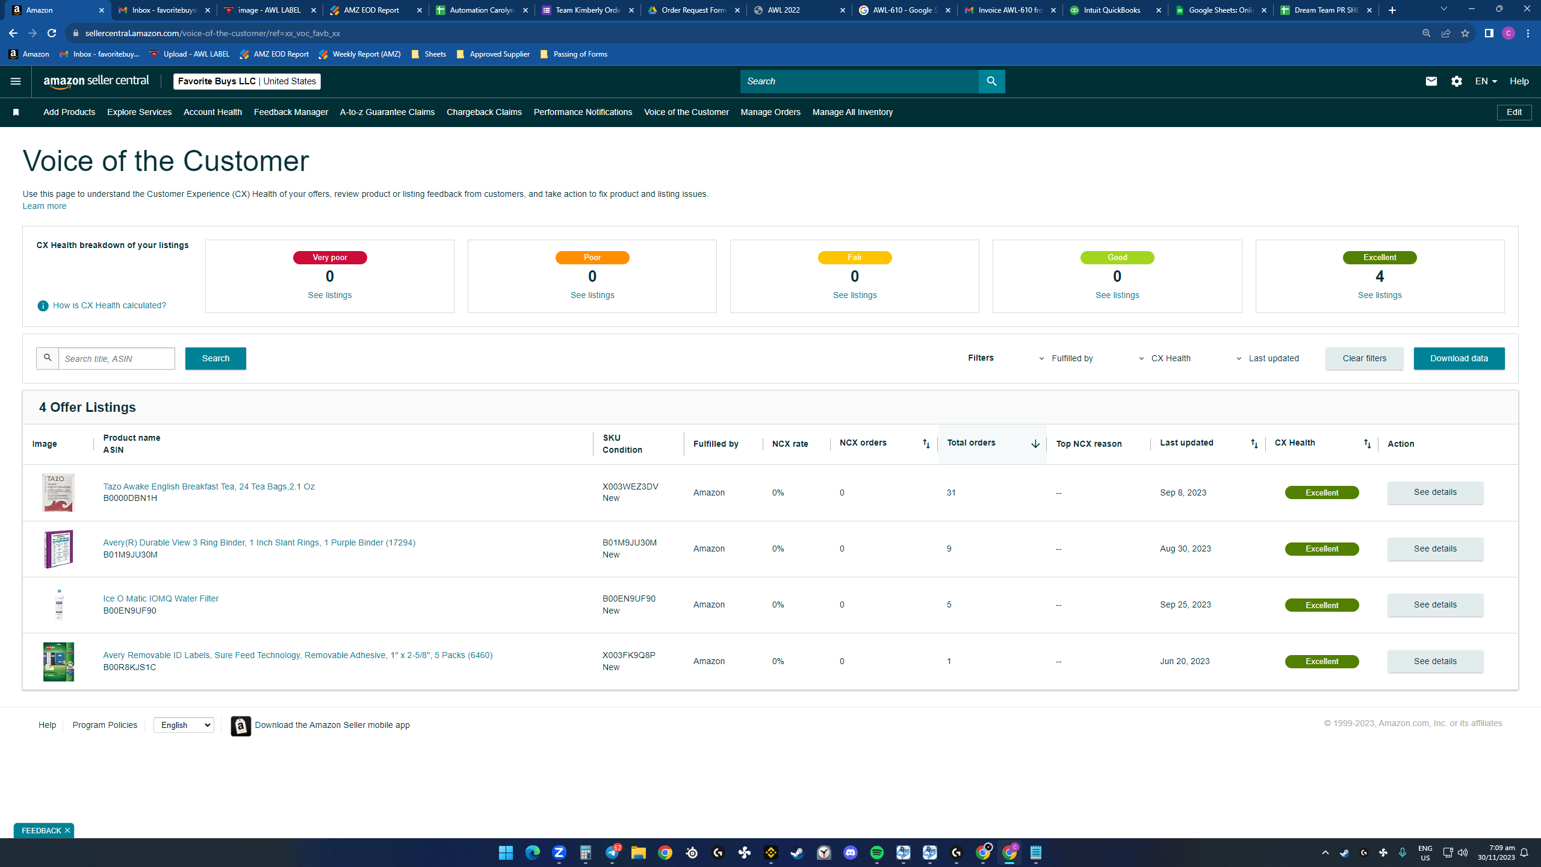Screen dimensions: 1541x867
Task: Open Tazo Awake English Breakfast Tea link
Action: pos(209,486)
